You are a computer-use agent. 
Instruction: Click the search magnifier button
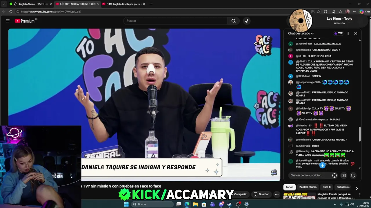click(x=233, y=21)
